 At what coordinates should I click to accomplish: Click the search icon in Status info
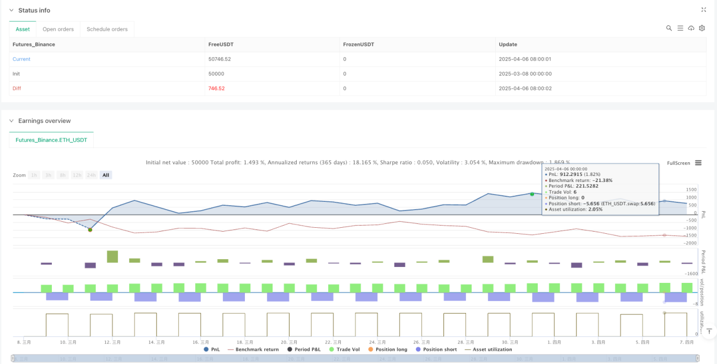668,28
